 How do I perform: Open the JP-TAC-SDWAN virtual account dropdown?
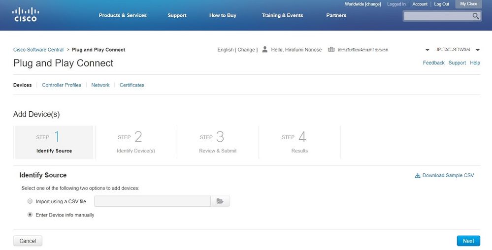478,50
